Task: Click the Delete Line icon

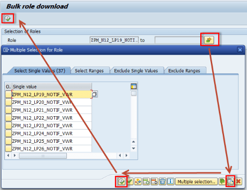Action: [x=154, y=181]
